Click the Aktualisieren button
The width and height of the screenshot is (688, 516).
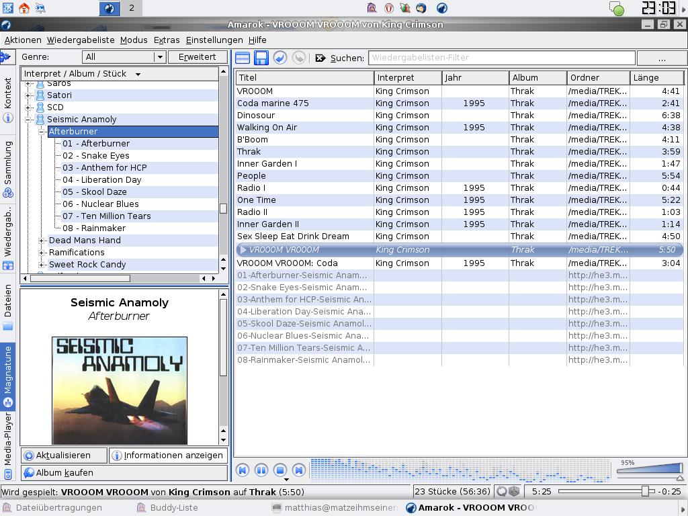point(64,456)
